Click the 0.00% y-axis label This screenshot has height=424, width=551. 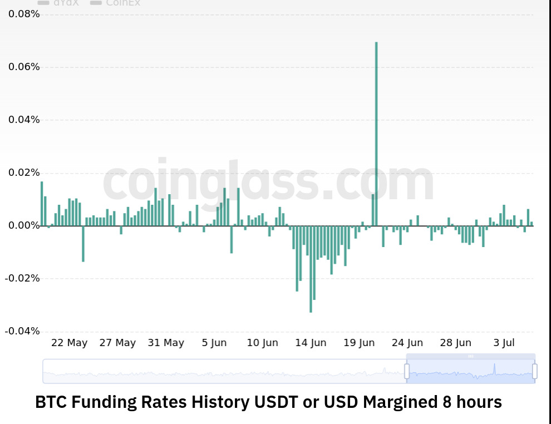coord(24,225)
